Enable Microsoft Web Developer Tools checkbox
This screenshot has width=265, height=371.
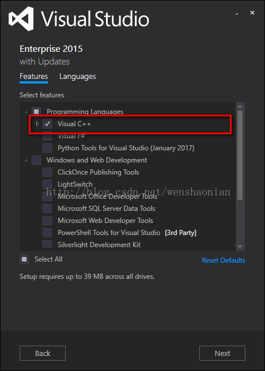pos(47,221)
